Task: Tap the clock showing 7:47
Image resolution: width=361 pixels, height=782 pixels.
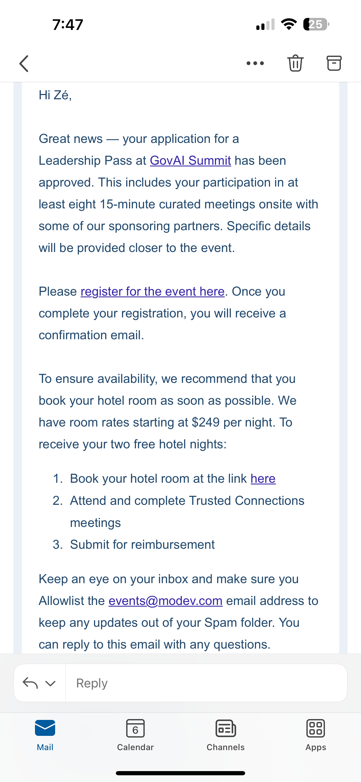Action: (68, 25)
